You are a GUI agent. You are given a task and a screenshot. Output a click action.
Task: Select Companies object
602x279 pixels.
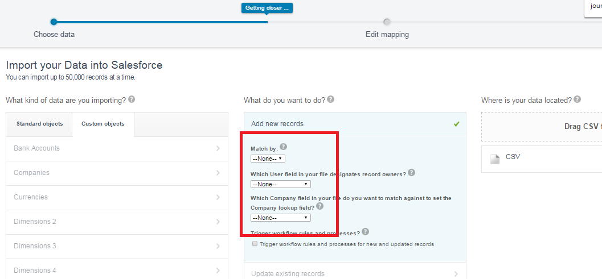pyautogui.click(x=117, y=173)
